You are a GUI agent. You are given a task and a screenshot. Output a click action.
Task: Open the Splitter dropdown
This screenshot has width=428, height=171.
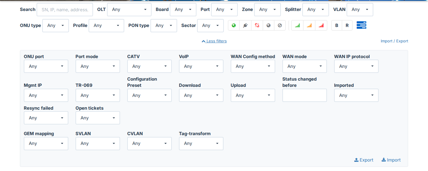coord(316,9)
